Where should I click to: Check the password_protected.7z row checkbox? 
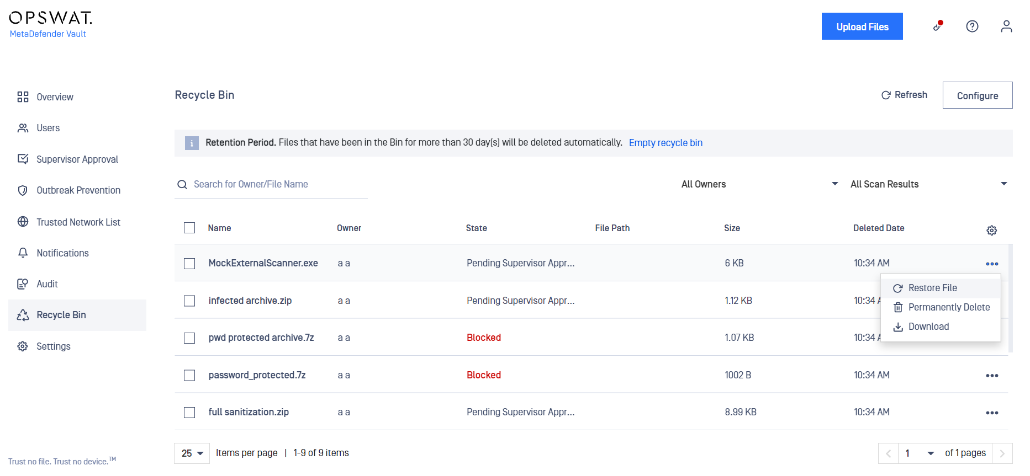pos(189,375)
